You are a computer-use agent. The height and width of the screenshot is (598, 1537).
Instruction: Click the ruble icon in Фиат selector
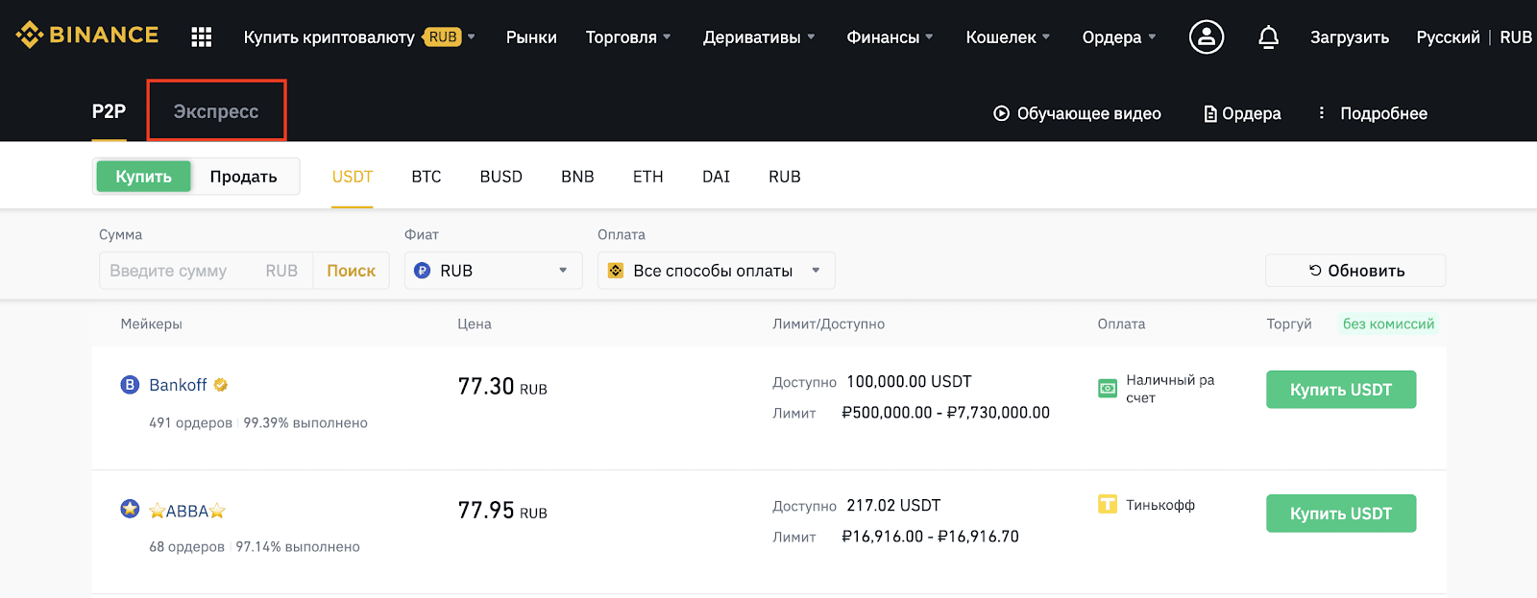point(422,271)
